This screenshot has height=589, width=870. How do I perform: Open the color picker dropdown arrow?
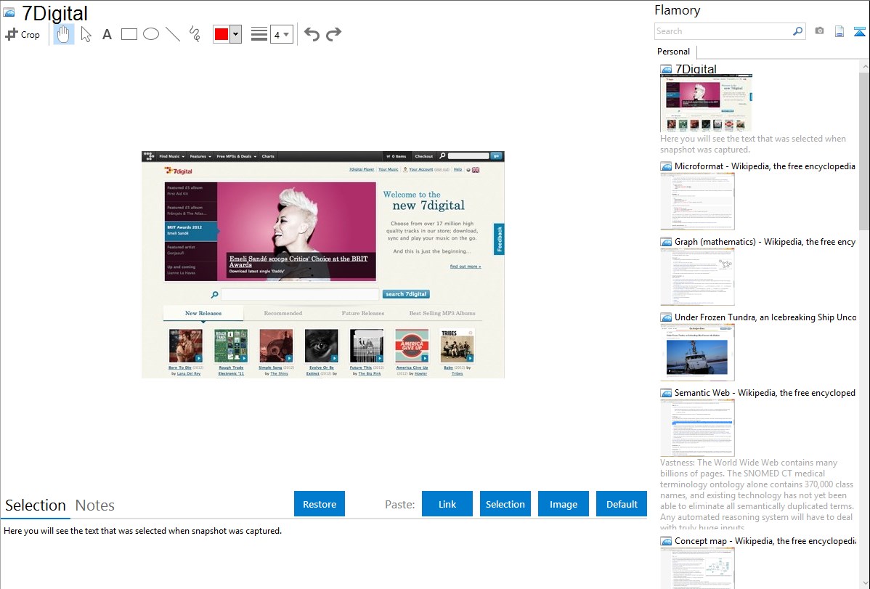[x=236, y=34]
